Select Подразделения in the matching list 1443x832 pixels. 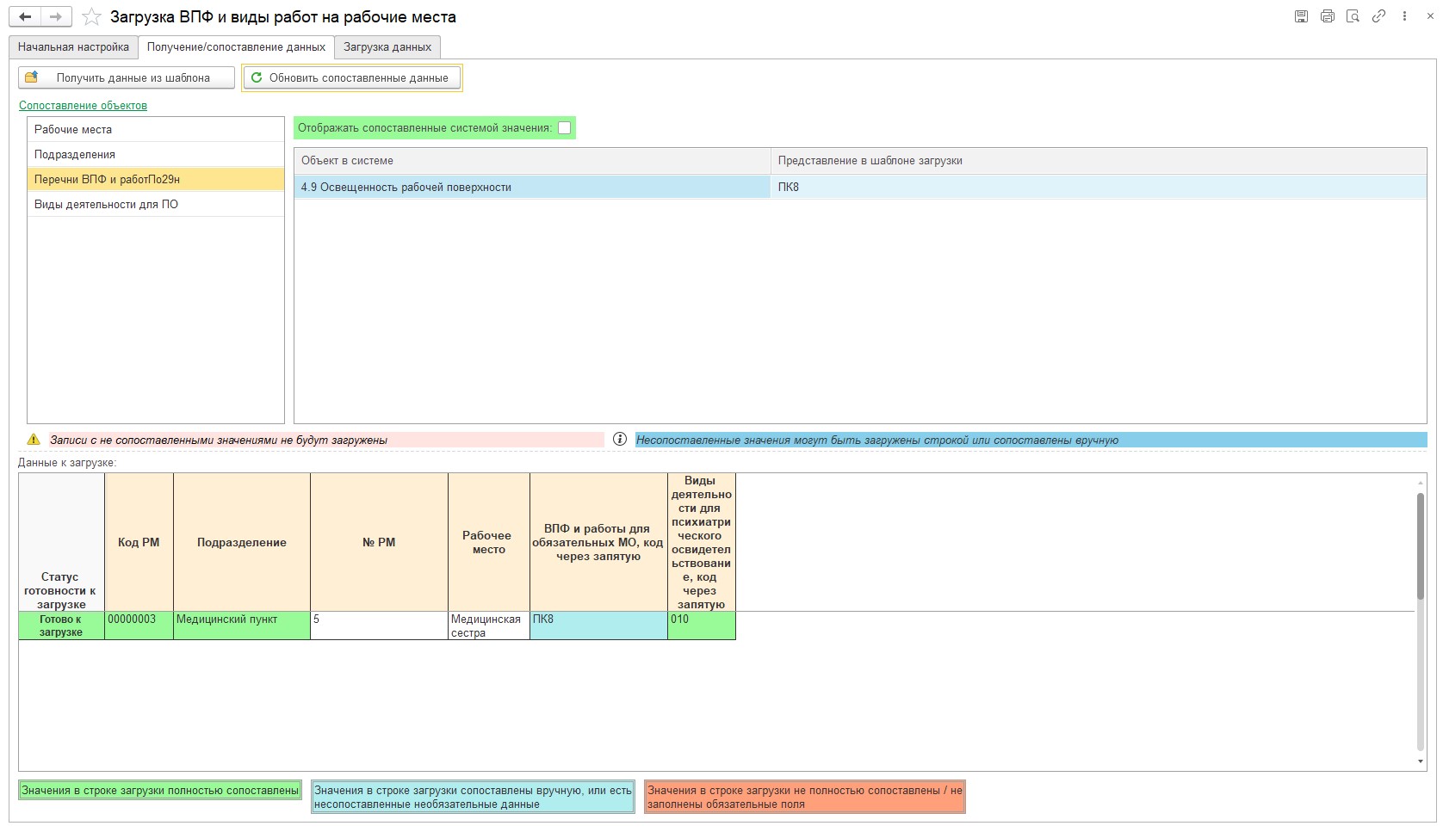click(75, 155)
